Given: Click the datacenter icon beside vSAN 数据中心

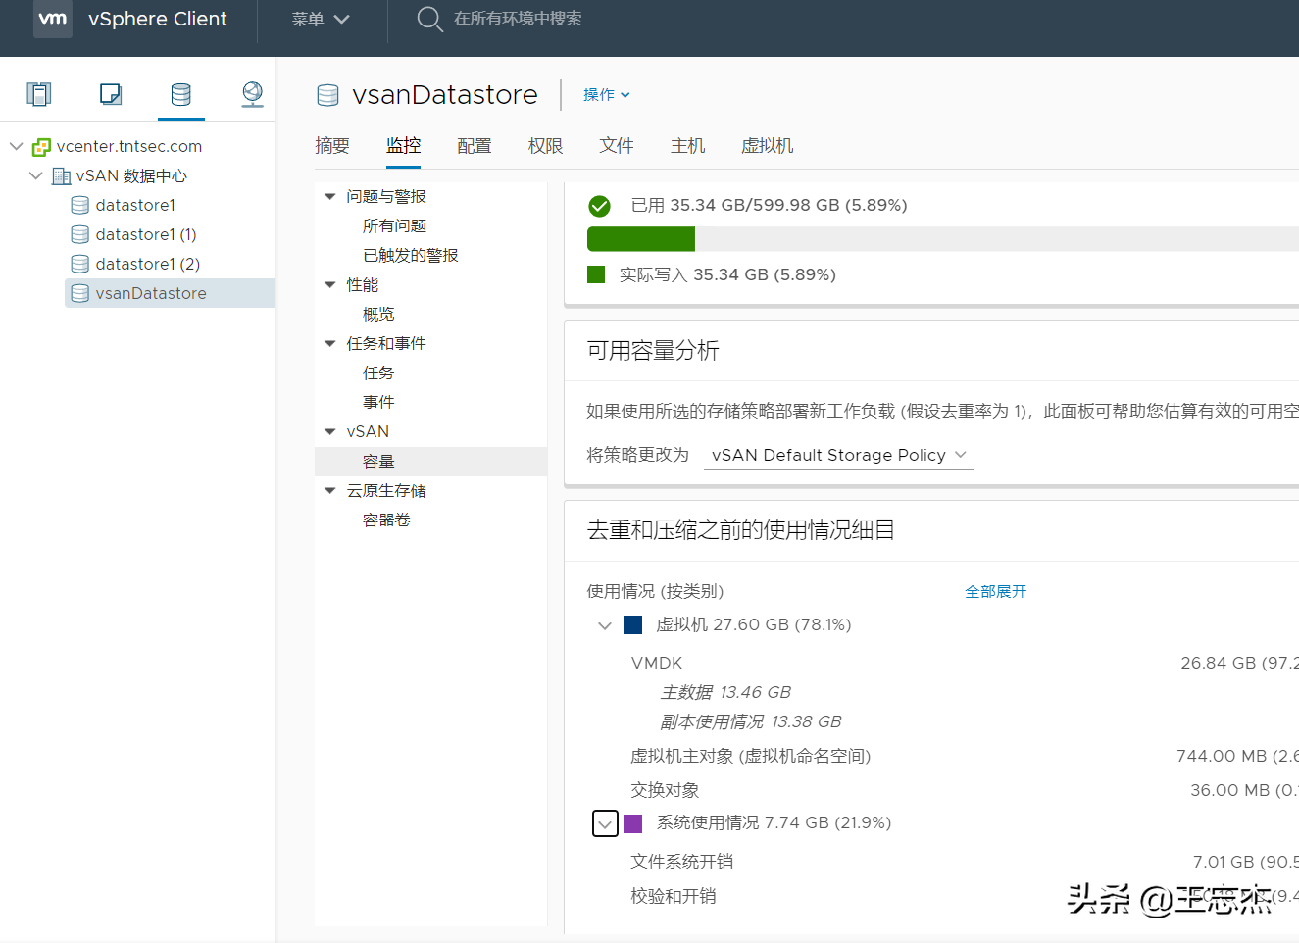Looking at the screenshot, I should pyautogui.click(x=61, y=176).
